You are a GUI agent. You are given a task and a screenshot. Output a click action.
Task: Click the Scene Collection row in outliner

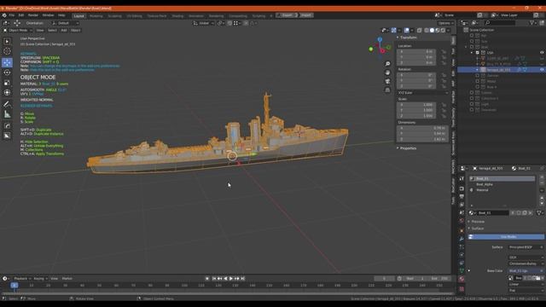(x=481, y=30)
